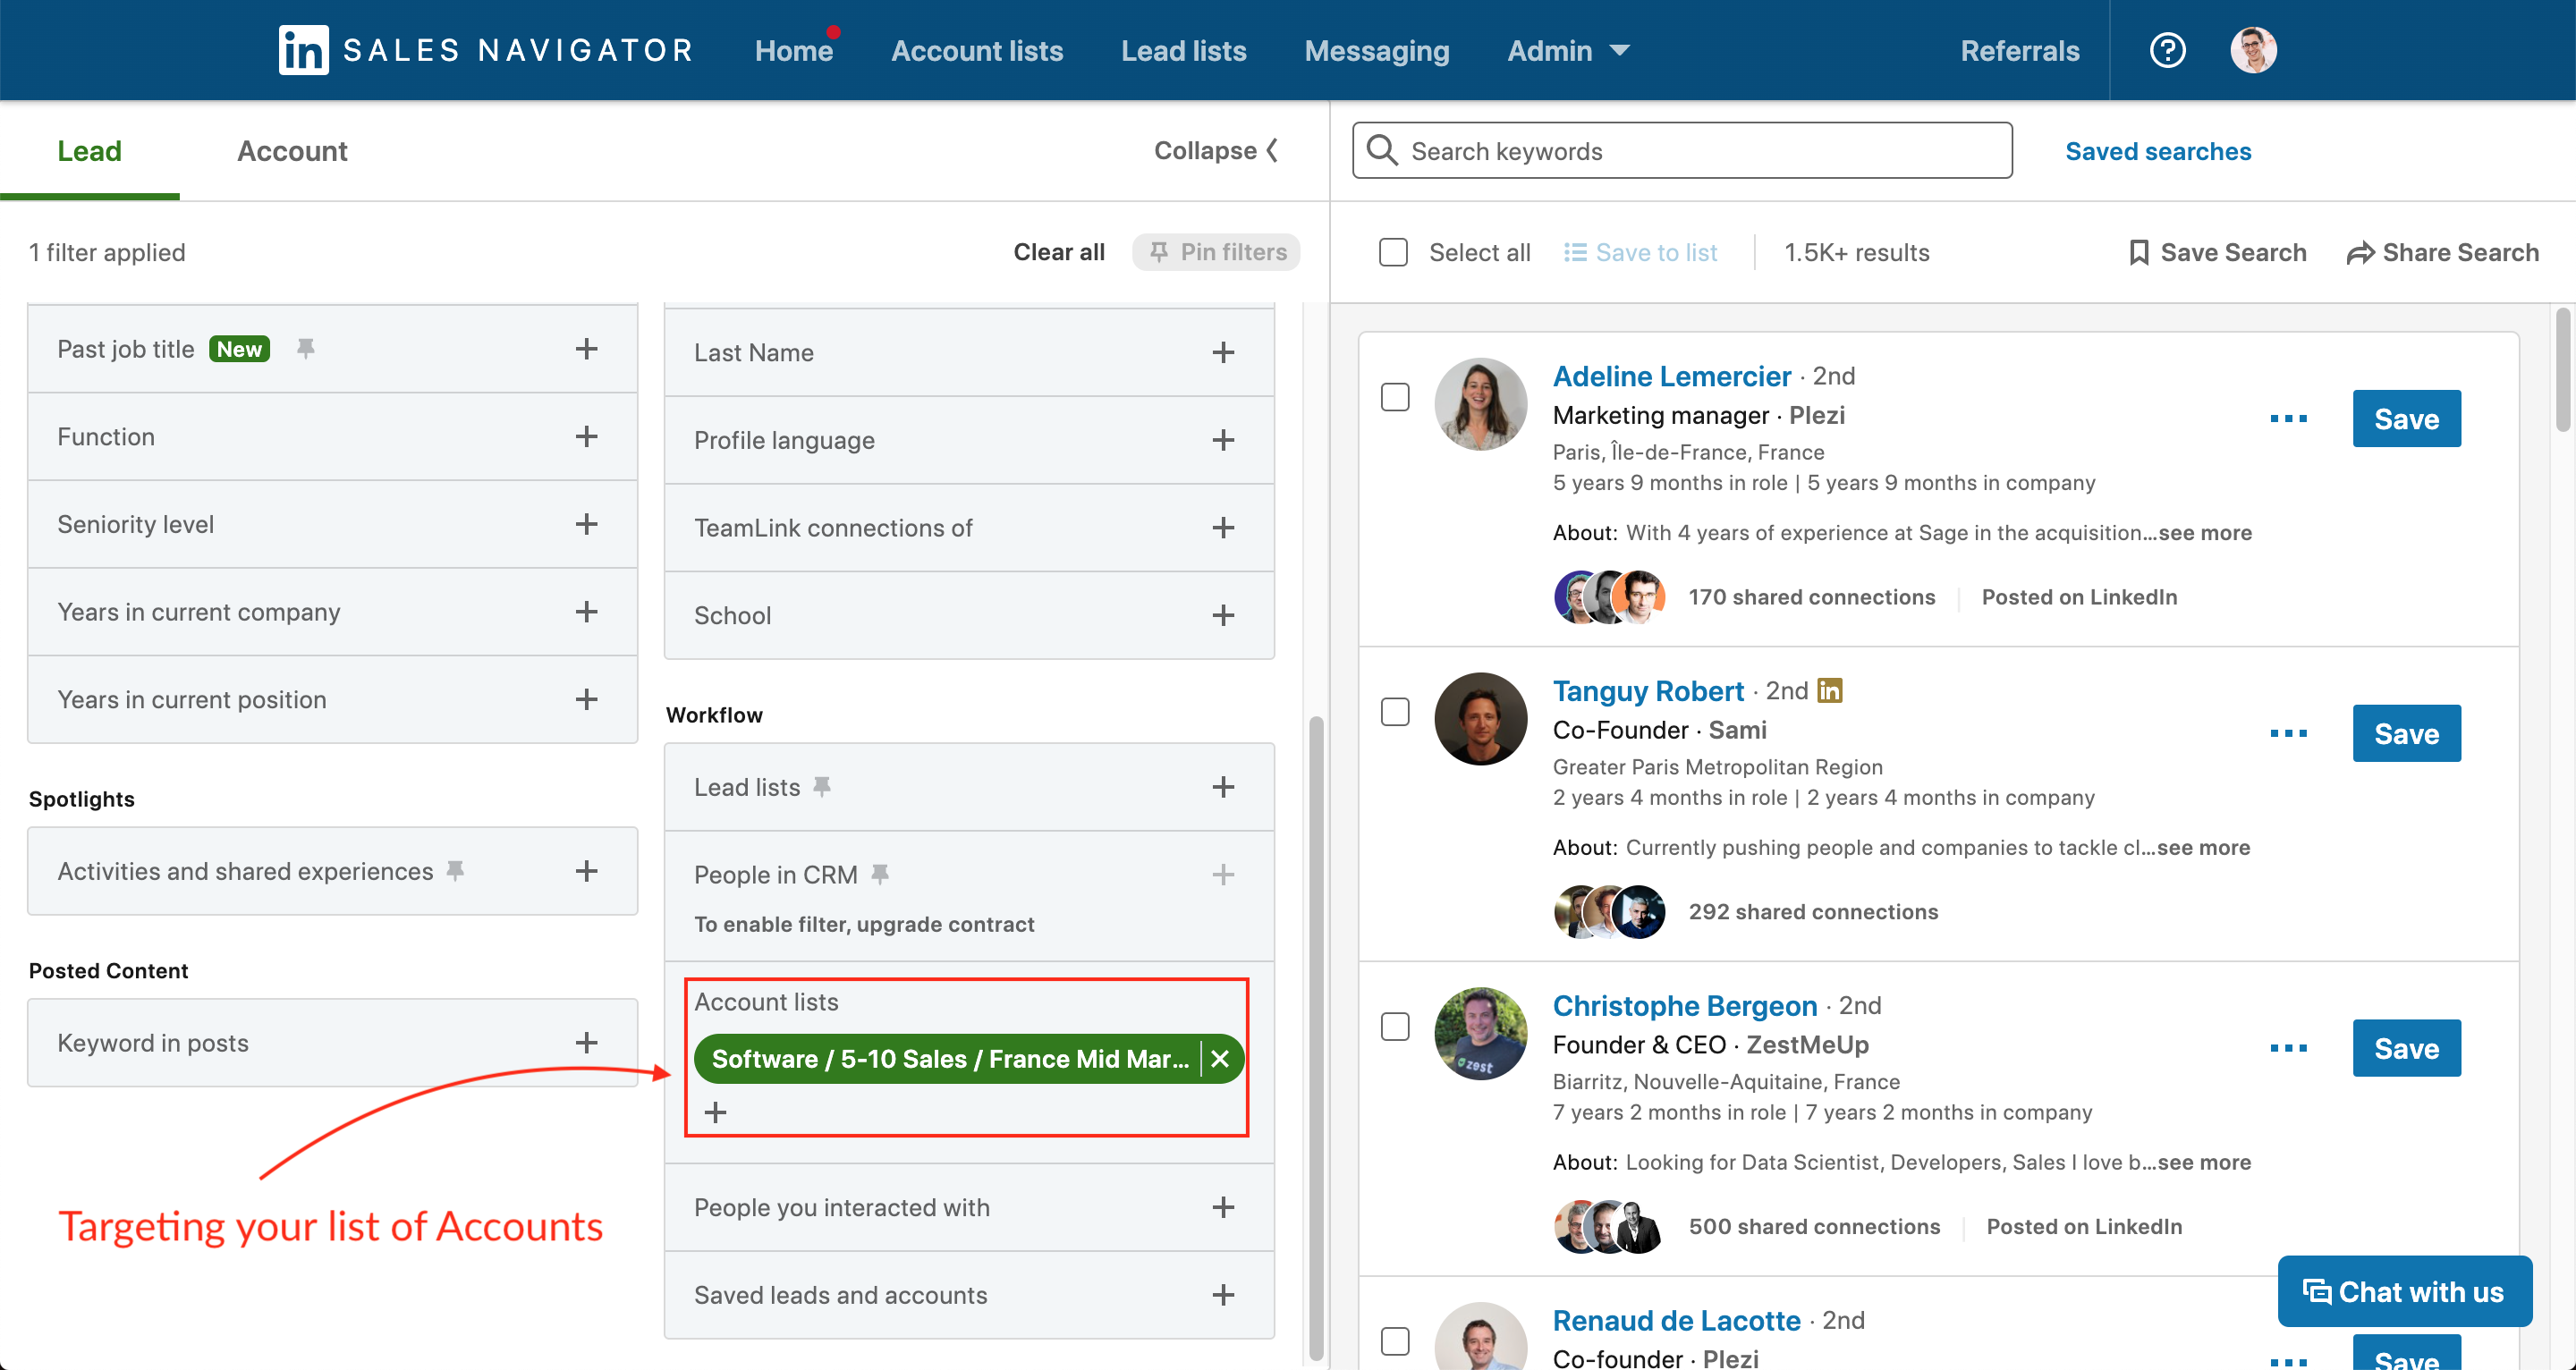Screen dimensions: 2576x1370
Task: Click the Clear all filters link
Action: [x=1060, y=252]
